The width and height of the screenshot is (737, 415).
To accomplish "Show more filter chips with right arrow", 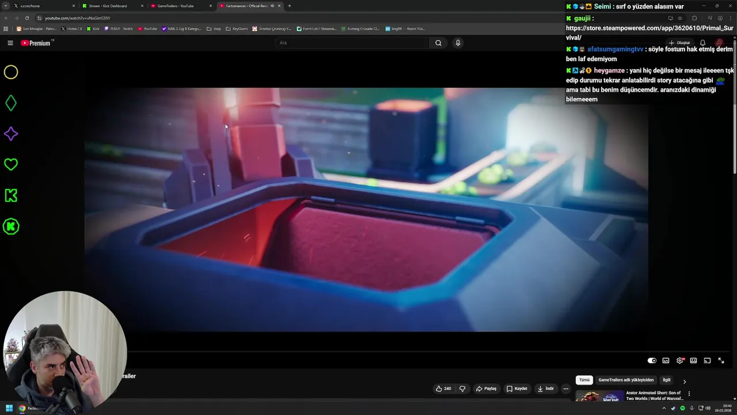I will click(x=685, y=381).
